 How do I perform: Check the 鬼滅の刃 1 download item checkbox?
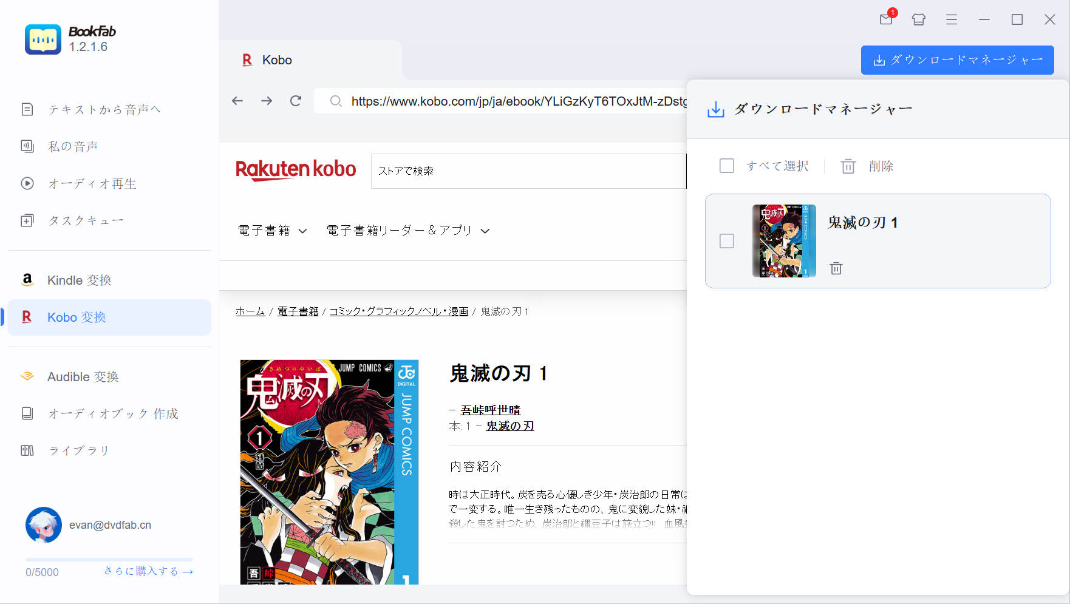pyautogui.click(x=726, y=241)
